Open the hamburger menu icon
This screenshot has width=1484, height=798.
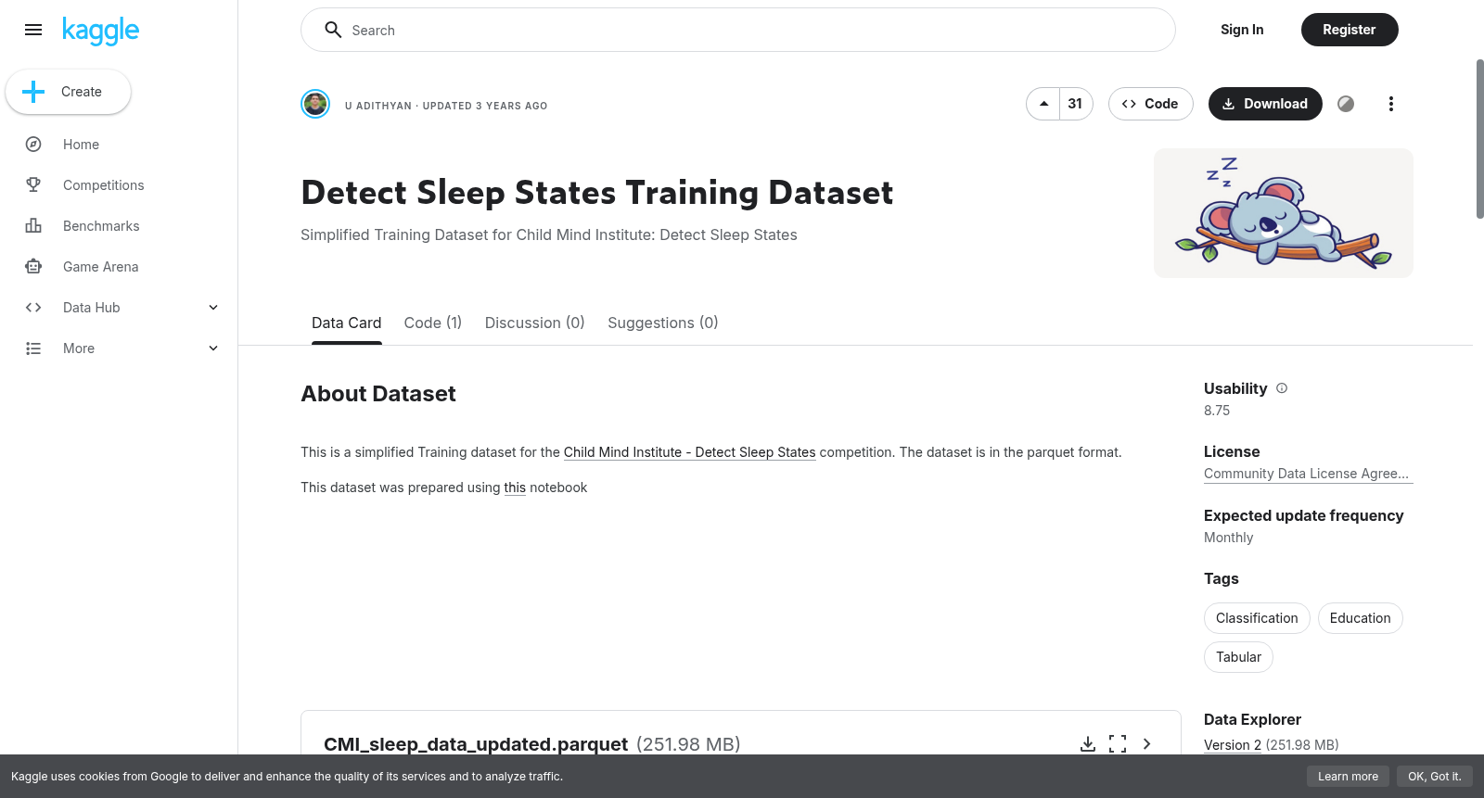(x=33, y=30)
